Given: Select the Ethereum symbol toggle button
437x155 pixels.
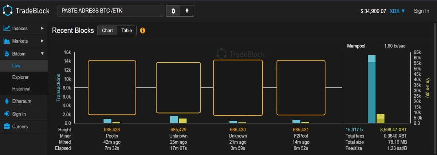Looking at the screenshot, I should tap(187, 11).
